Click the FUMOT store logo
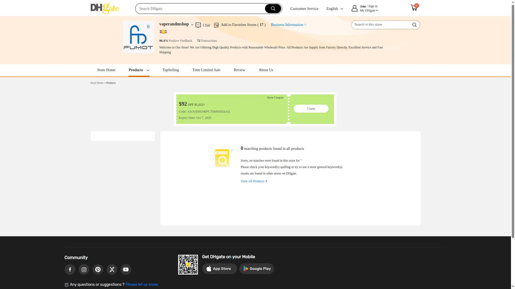The height and width of the screenshot is (289, 515). pyautogui.click(x=138, y=37)
